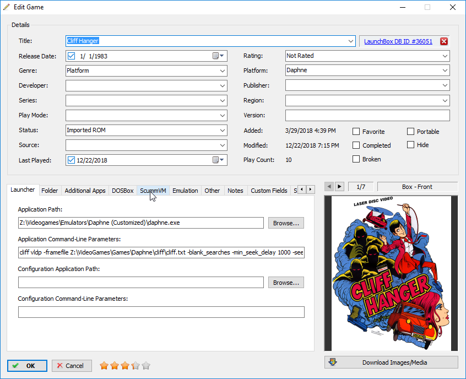Set rating to one star
Image resolution: width=466 pixels, height=379 pixels.
[x=104, y=366]
